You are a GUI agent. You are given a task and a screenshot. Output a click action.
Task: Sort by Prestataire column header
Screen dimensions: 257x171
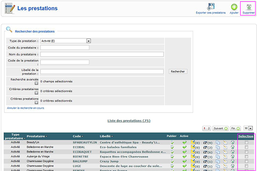[x=37, y=136]
